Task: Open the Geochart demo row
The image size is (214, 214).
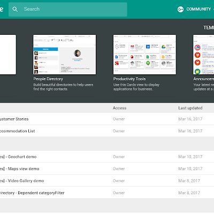Action: click(x=107, y=157)
